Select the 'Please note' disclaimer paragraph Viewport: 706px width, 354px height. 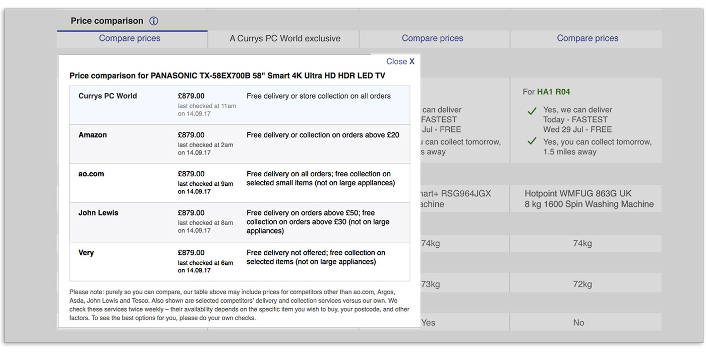tap(240, 305)
